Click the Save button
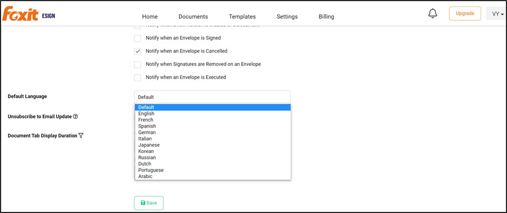 coord(149,203)
